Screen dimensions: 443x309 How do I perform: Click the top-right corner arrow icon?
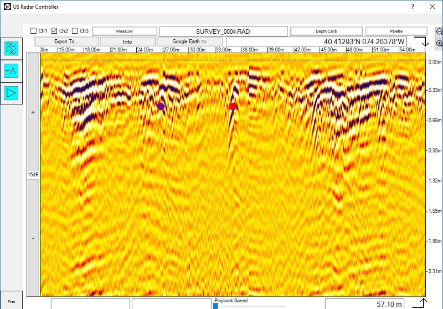[425, 42]
